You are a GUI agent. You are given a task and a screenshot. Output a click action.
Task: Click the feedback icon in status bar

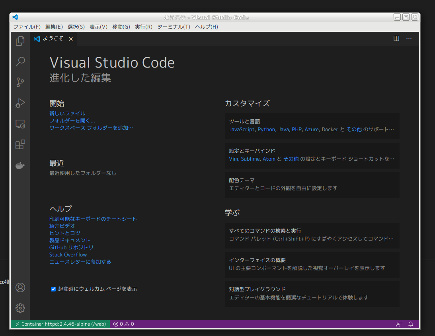[399, 324]
